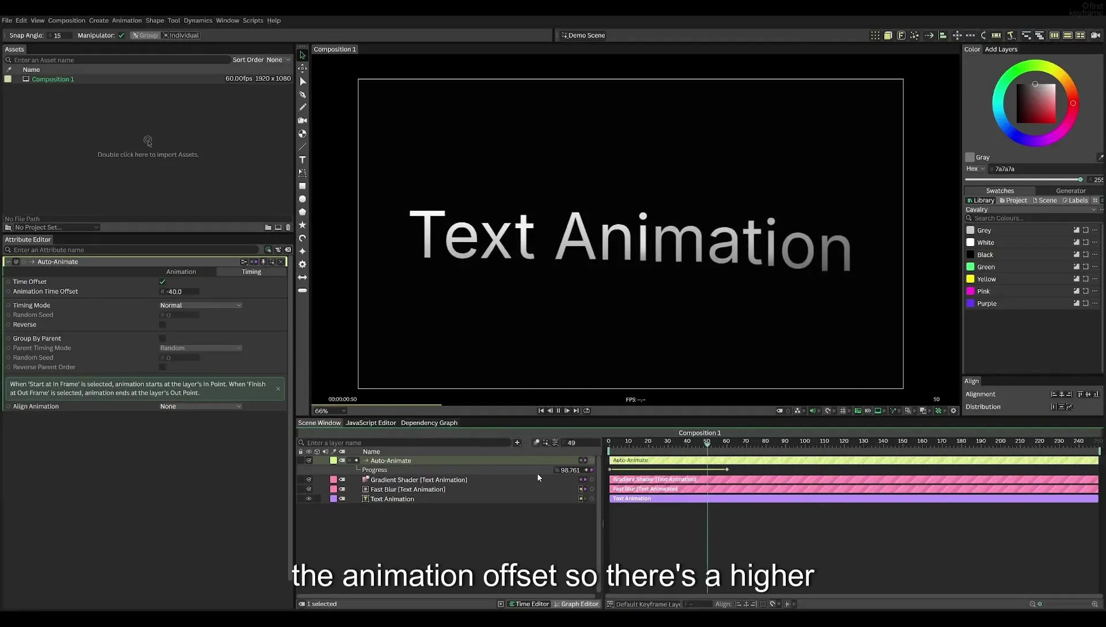Screen dimensions: 1106x627
Task: Open the Animation menu
Action: pos(127,21)
